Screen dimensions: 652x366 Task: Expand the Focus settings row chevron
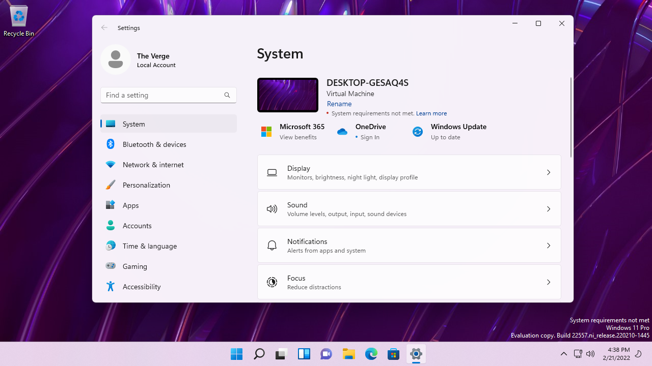548,282
